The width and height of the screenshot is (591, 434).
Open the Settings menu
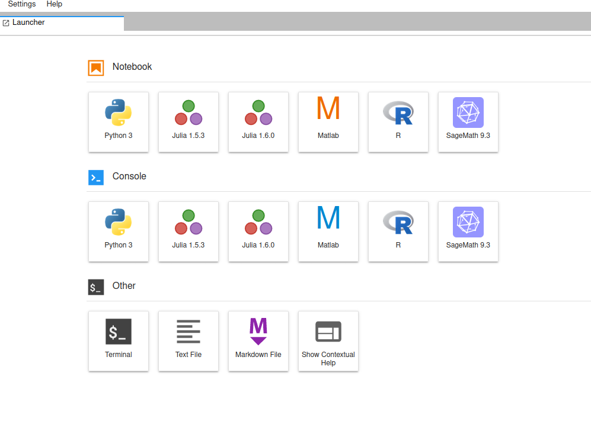(21, 4)
